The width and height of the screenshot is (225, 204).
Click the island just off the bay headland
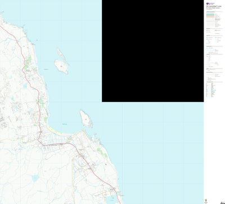[x=86, y=119]
